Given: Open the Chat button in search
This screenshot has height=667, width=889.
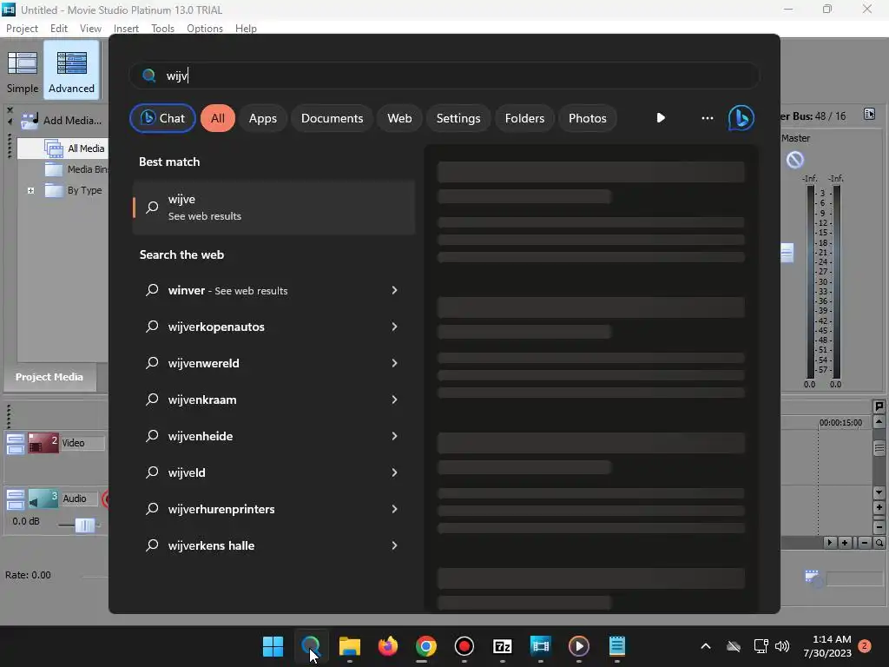Looking at the screenshot, I should 162,118.
